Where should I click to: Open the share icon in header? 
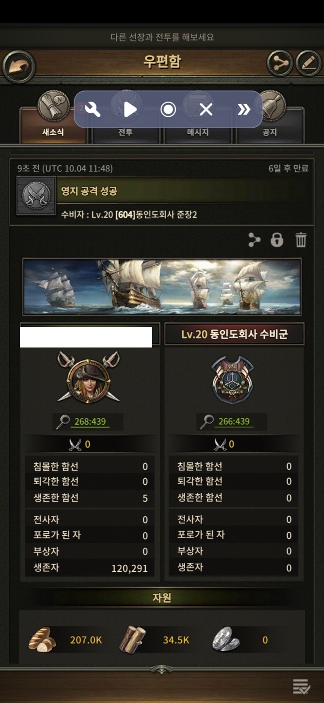(x=279, y=63)
